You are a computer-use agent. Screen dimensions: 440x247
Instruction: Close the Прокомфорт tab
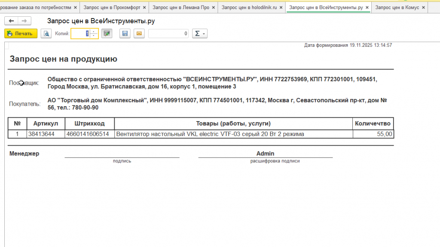144,8
